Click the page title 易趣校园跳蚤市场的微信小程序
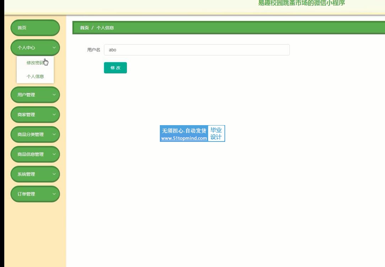385x267 pixels. point(301,3)
